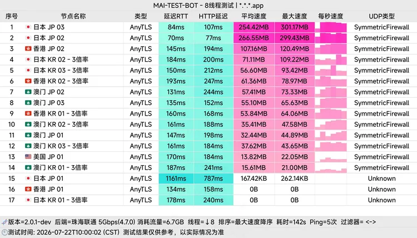Click the version icon before 版本=2.0.1-dev
417x238 pixels.
4,222
